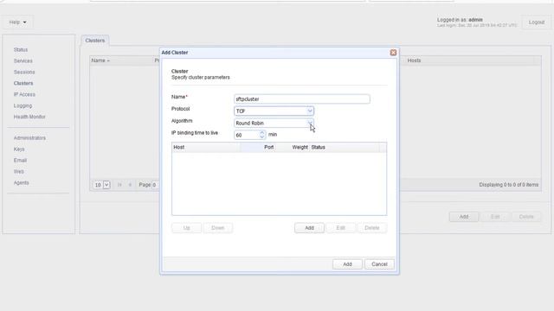Select Clusters in the sidebar

23,83
